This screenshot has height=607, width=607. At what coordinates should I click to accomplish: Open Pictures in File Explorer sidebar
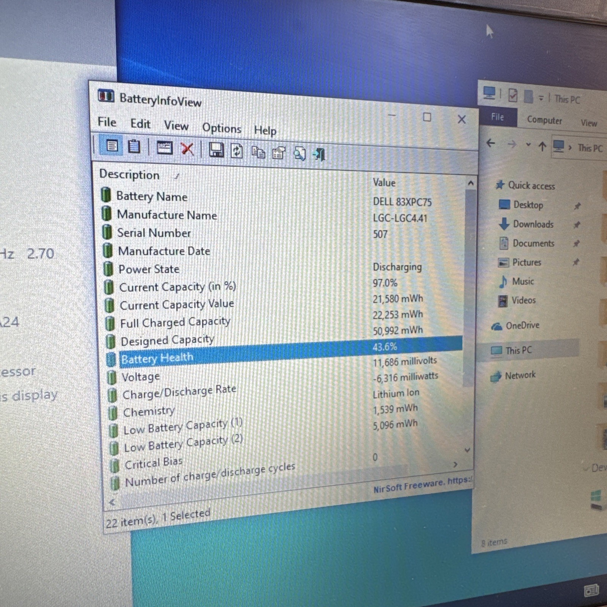[519, 262]
